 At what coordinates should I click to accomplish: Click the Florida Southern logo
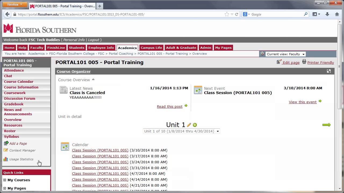click(x=40, y=28)
